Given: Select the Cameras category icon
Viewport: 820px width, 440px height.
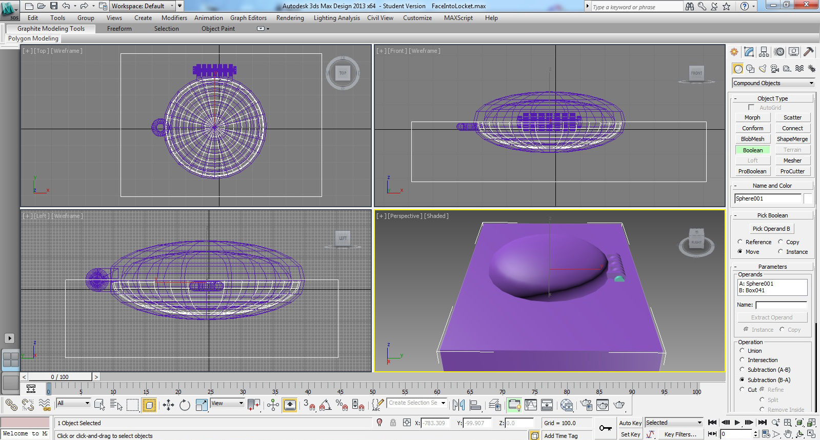Looking at the screenshot, I should click(x=775, y=69).
